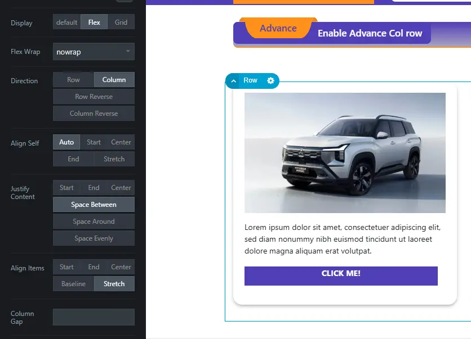Set Align Items to Baseline
This screenshot has height=339, width=471.
(x=73, y=283)
